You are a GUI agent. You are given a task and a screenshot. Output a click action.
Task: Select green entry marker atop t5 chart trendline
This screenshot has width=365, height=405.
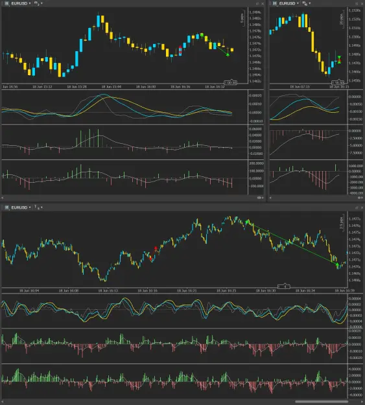tap(247, 222)
